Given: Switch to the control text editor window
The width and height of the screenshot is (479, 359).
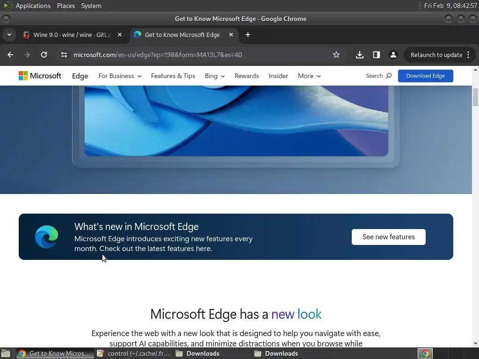Looking at the screenshot, I should tap(133, 353).
